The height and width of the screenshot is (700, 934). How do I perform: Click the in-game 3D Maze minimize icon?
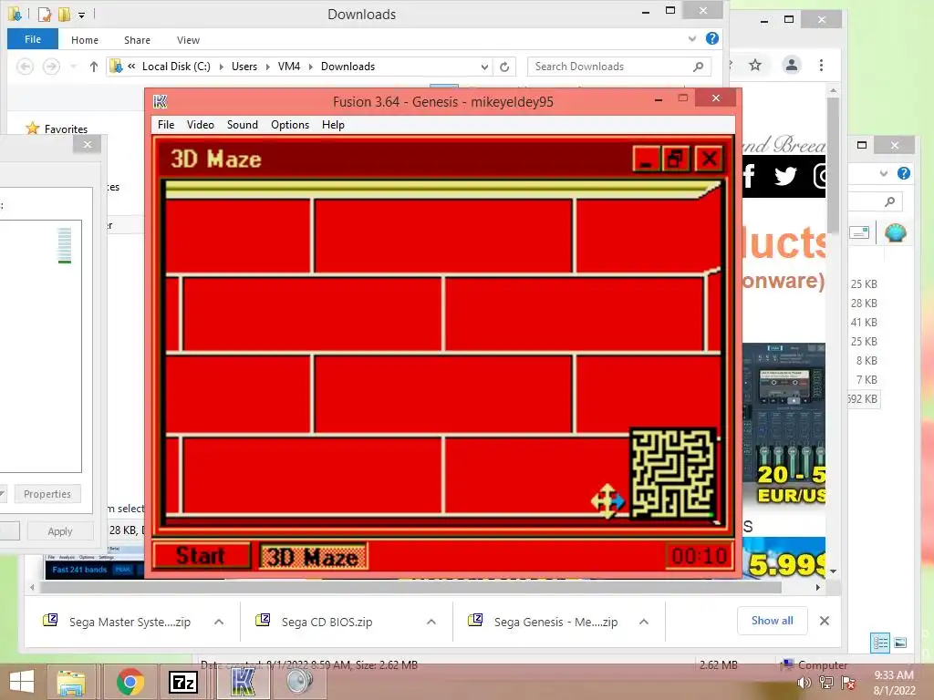pos(646,159)
